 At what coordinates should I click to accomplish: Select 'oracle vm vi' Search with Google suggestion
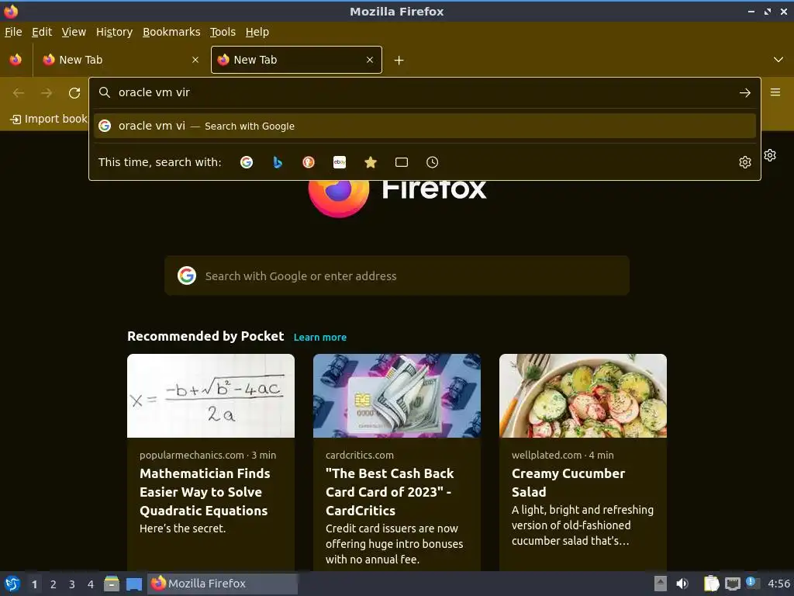[x=424, y=126]
